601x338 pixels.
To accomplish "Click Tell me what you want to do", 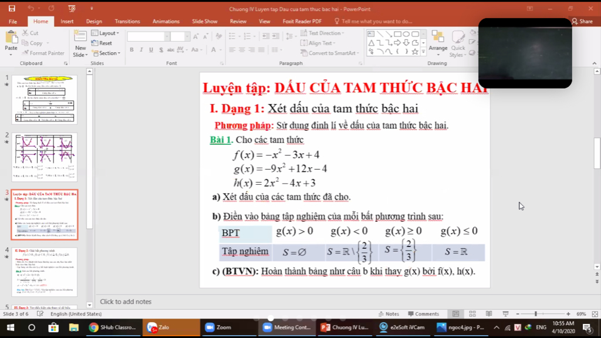I will [373, 22].
